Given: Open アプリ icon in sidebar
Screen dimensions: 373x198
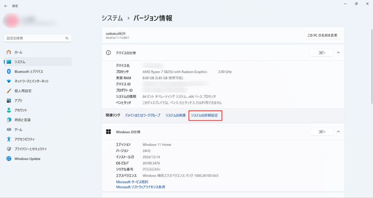Looking at the screenshot, I should pyautogui.click(x=9, y=100).
